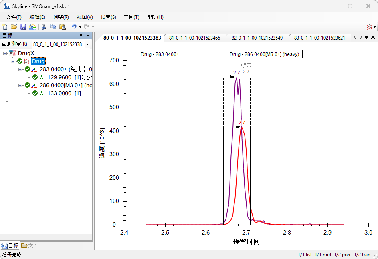Switch to the 文件 panel tab

point(30,245)
